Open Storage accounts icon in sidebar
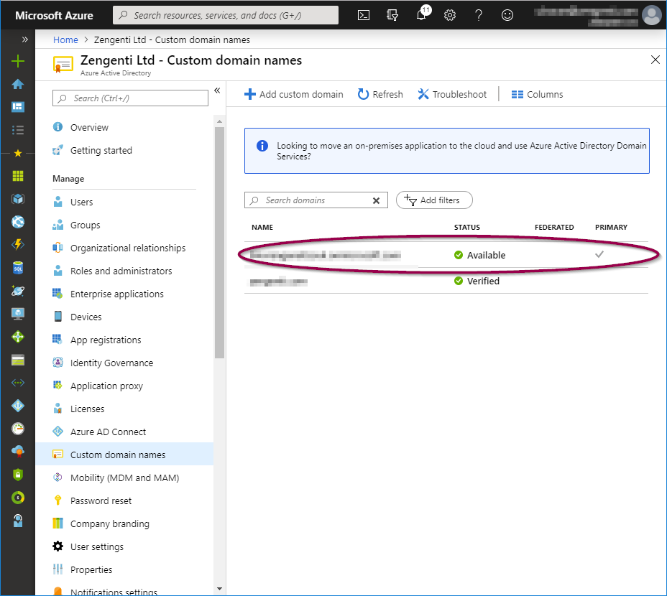This screenshot has width=667, height=596. tap(18, 360)
